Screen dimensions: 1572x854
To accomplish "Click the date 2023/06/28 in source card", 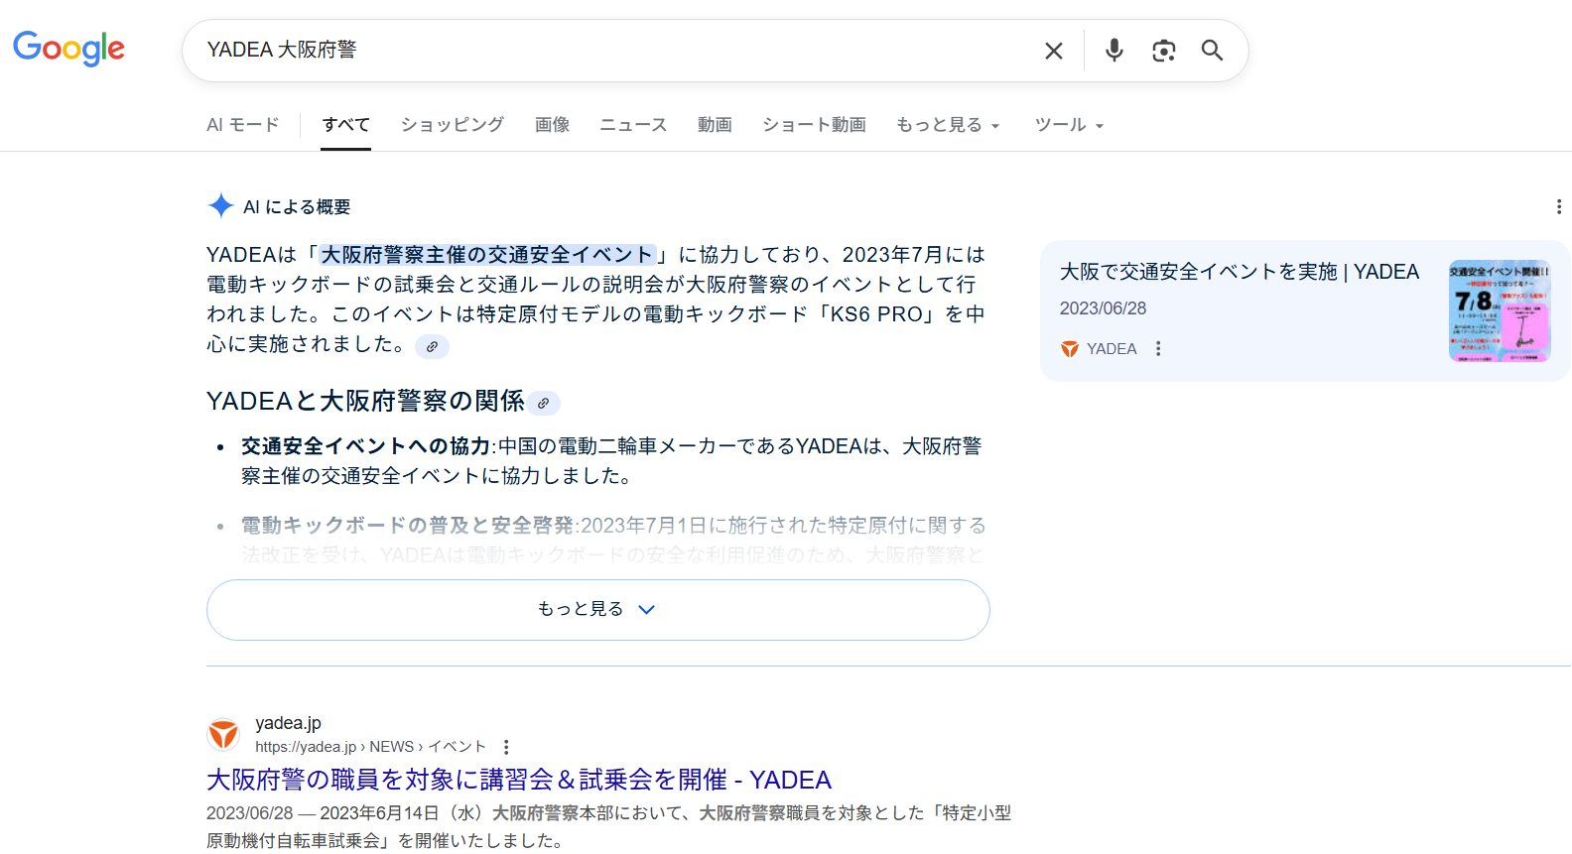I will [1103, 308].
